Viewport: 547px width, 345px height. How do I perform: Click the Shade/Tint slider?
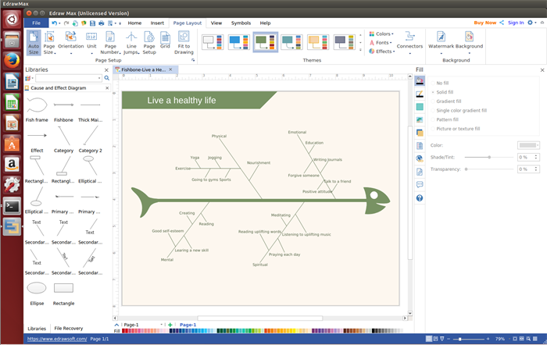point(489,157)
